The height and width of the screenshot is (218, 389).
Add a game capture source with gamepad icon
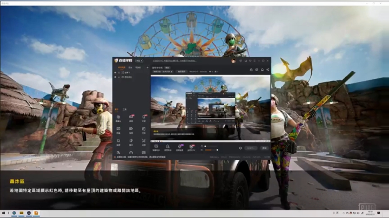pos(131,118)
